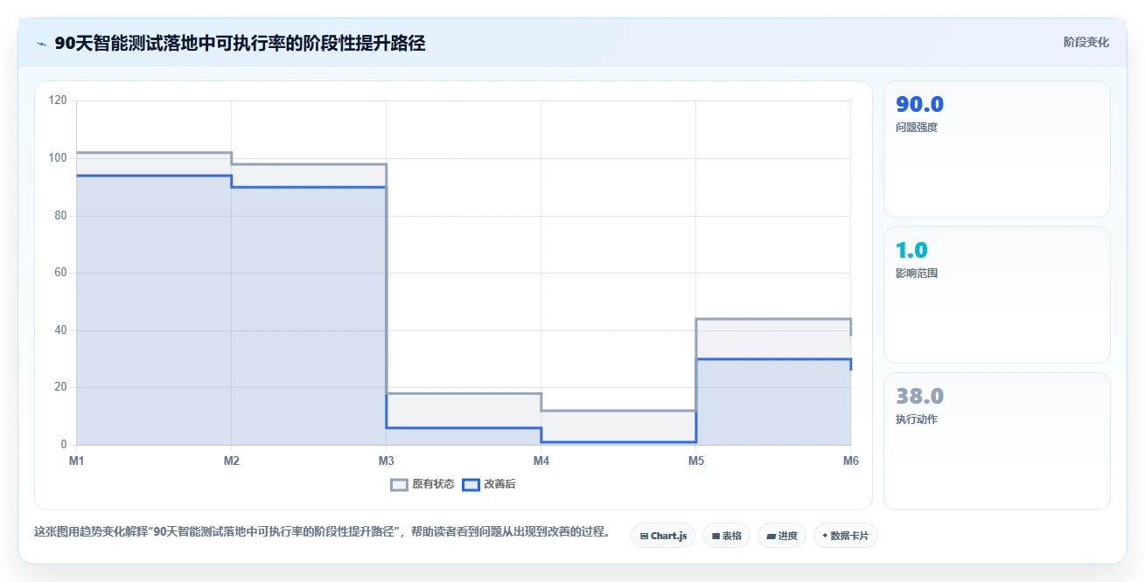The height and width of the screenshot is (582, 1145).
Task: Click the icon in the 表格 tag
Action: coord(716,536)
